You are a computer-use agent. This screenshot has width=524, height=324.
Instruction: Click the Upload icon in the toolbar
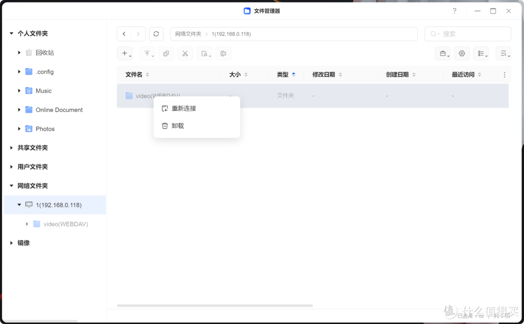tap(147, 53)
